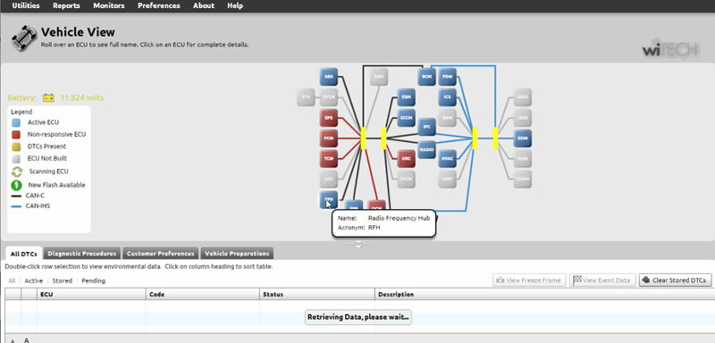Click the View Freeze Frame button

point(529,280)
